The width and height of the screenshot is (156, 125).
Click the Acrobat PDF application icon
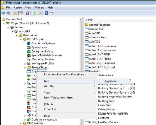(87, 29)
